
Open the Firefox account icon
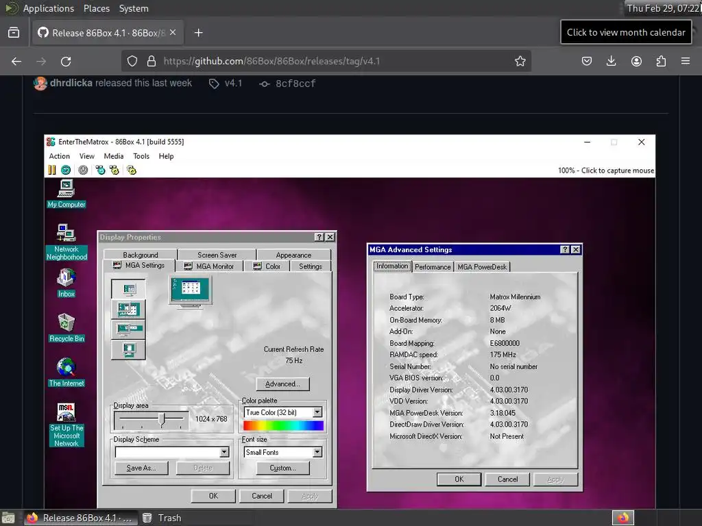[x=636, y=61]
